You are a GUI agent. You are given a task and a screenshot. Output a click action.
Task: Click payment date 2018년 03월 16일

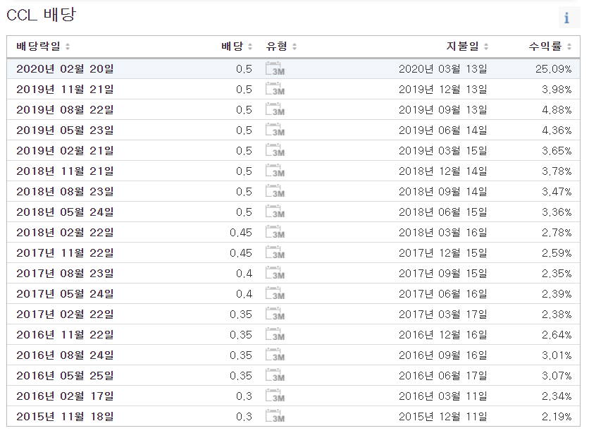pos(443,232)
